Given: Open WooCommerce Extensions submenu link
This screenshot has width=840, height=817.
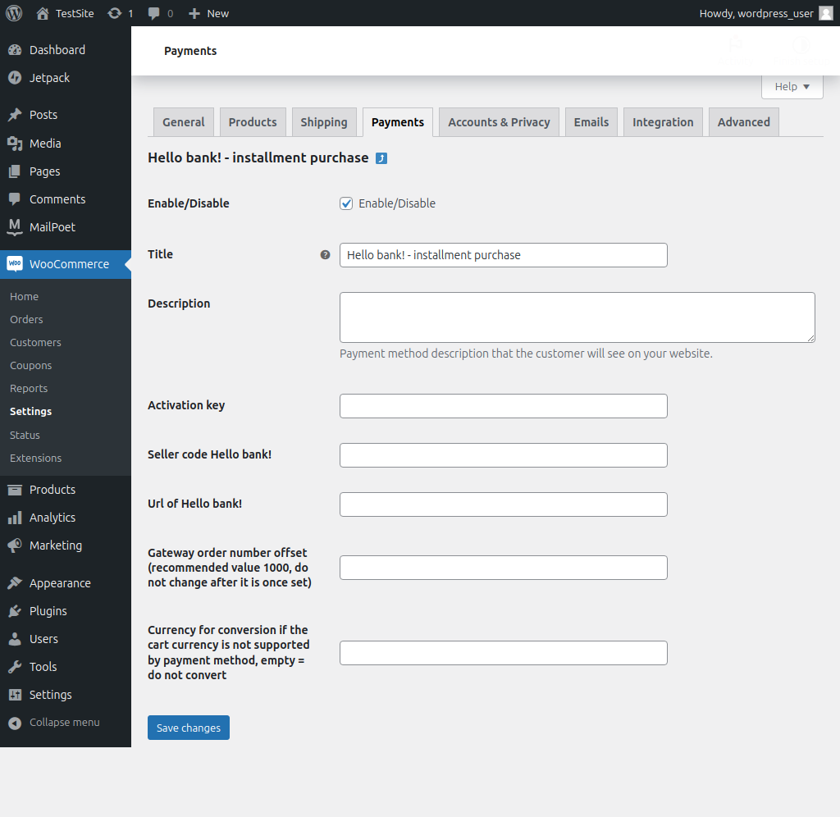Looking at the screenshot, I should (35, 458).
